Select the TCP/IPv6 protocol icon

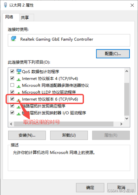19,100
